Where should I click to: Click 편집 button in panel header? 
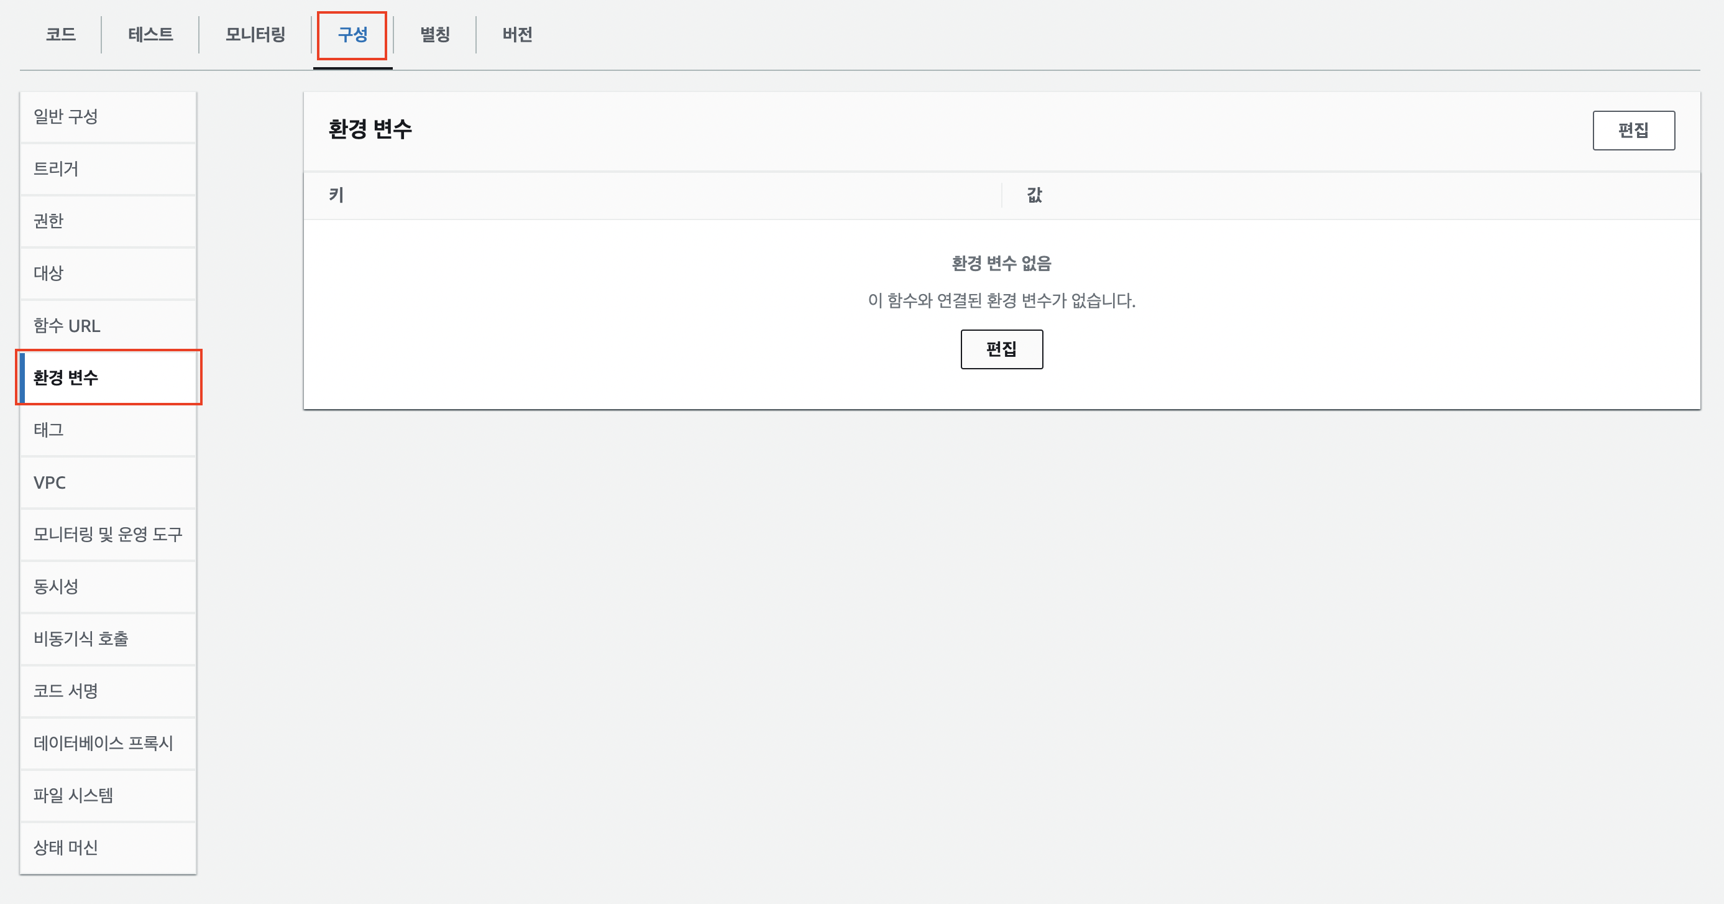click(x=1633, y=130)
